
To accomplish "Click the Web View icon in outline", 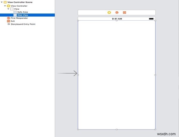I will [15, 15].
